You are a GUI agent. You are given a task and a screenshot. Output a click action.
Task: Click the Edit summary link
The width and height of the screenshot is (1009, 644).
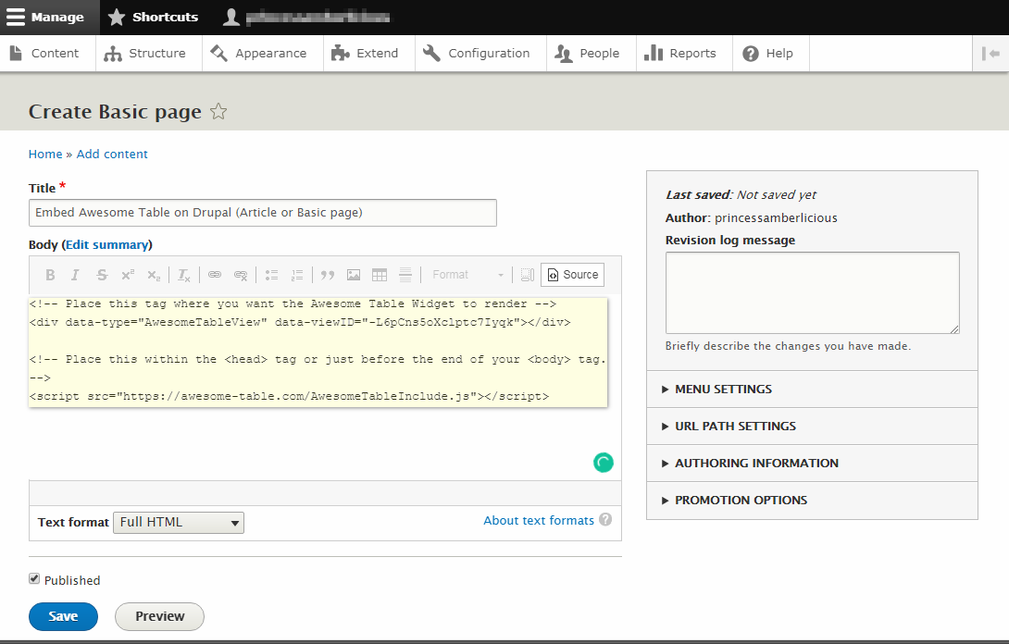tap(106, 244)
